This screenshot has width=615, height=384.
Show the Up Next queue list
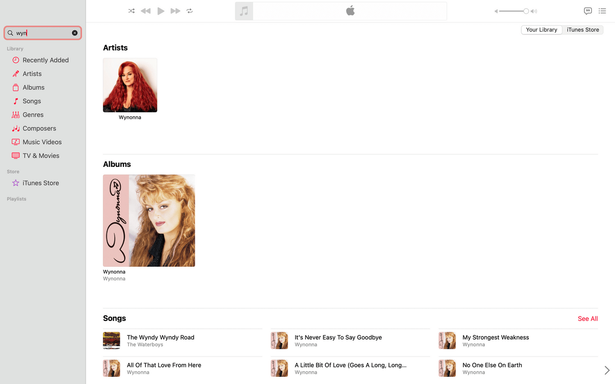tap(602, 11)
